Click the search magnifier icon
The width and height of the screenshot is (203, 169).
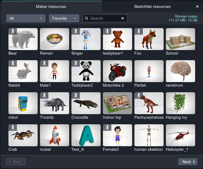coord(87,18)
